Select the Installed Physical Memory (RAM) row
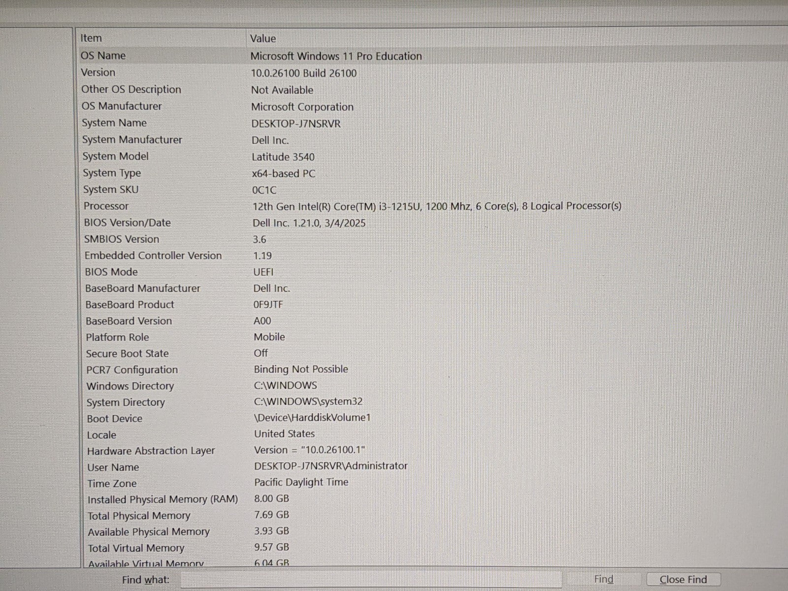Image resolution: width=788 pixels, height=591 pixels. click(x=163, y=499)
